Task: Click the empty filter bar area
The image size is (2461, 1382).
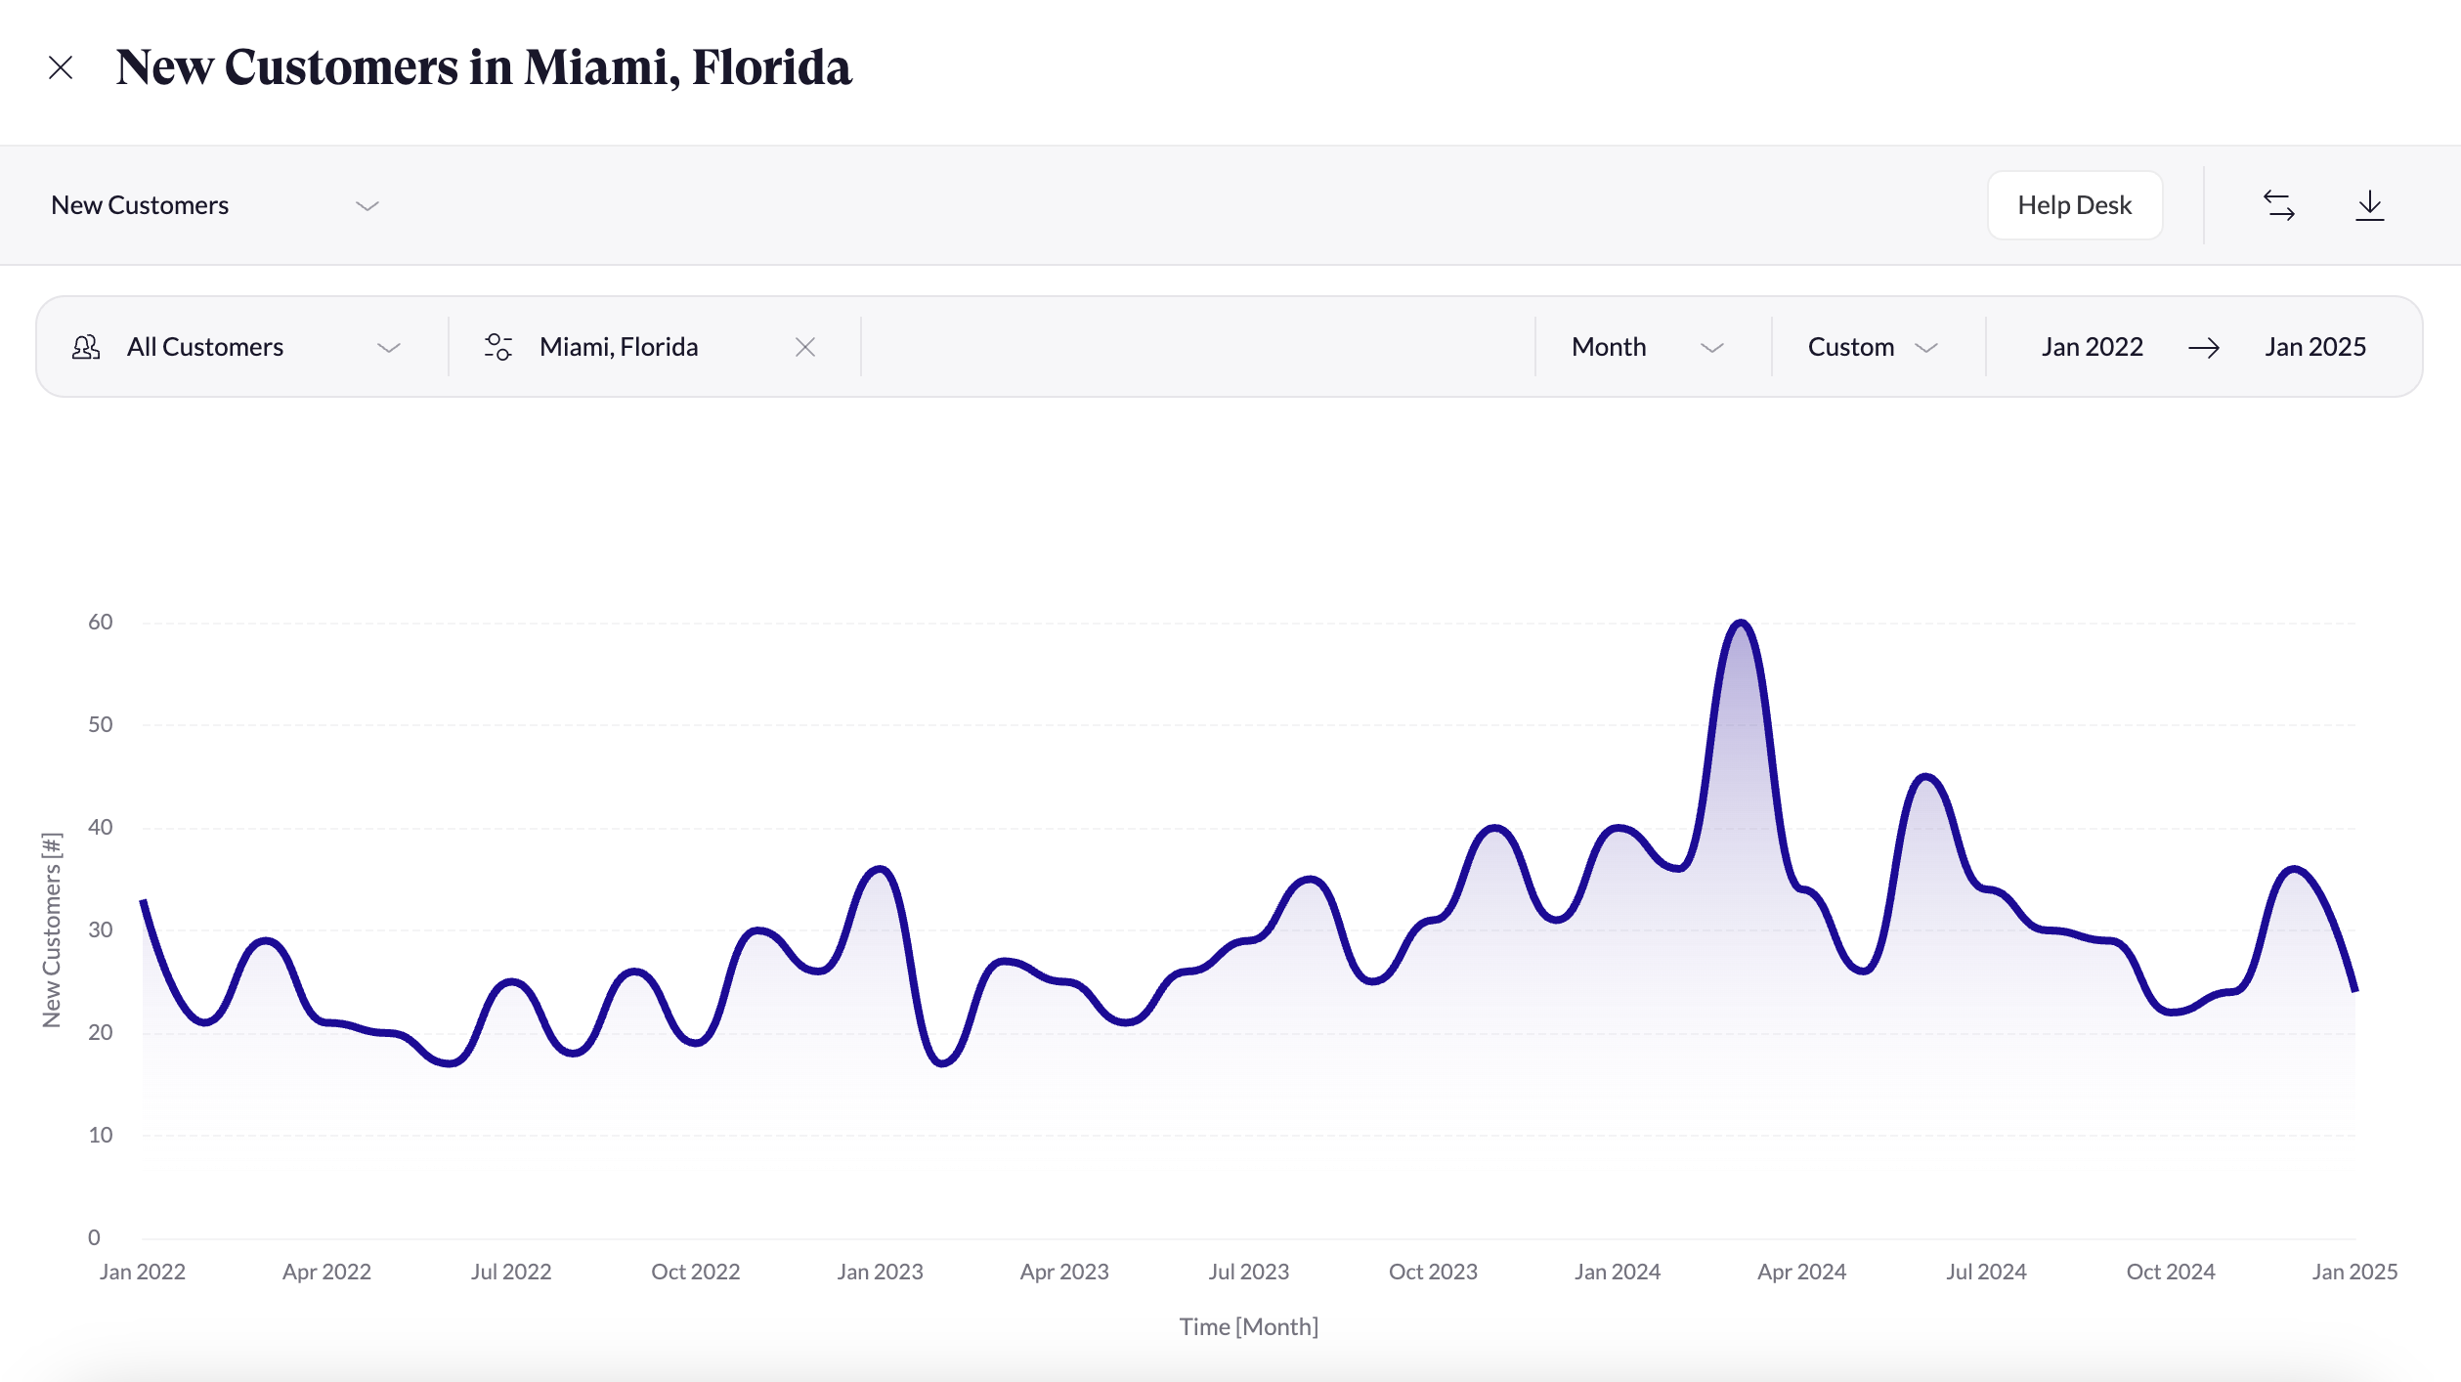Action: point(1197,347)
